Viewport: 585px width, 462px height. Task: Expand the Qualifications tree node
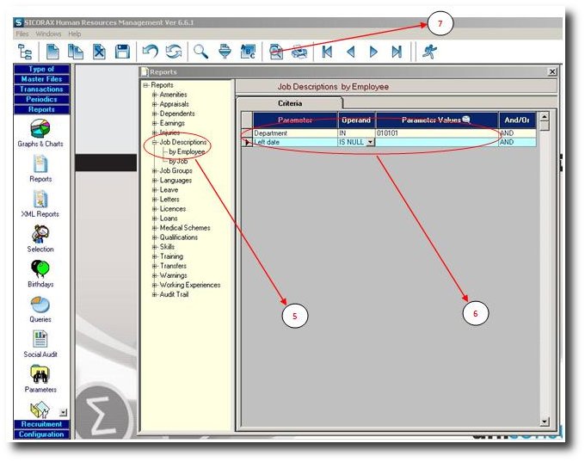(x=155, y=237)
